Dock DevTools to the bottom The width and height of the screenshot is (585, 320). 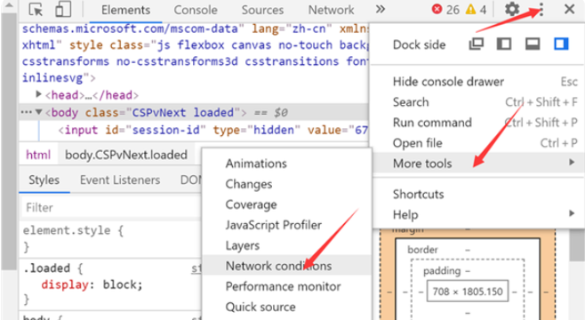click(533, 44)
